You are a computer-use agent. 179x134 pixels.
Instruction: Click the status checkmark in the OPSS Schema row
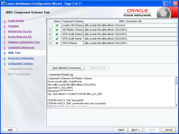tap(57, 43)
